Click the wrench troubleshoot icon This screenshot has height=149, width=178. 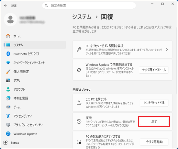(x=79, y=50)
